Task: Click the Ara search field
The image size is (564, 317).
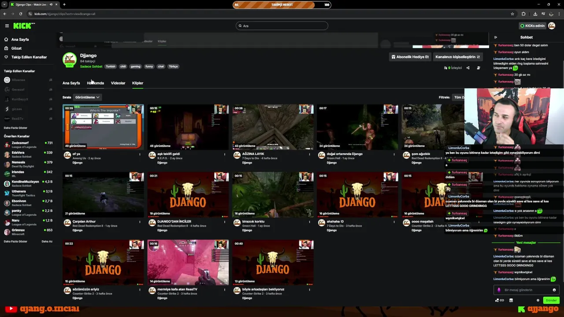Action: (x=282, y=26)
